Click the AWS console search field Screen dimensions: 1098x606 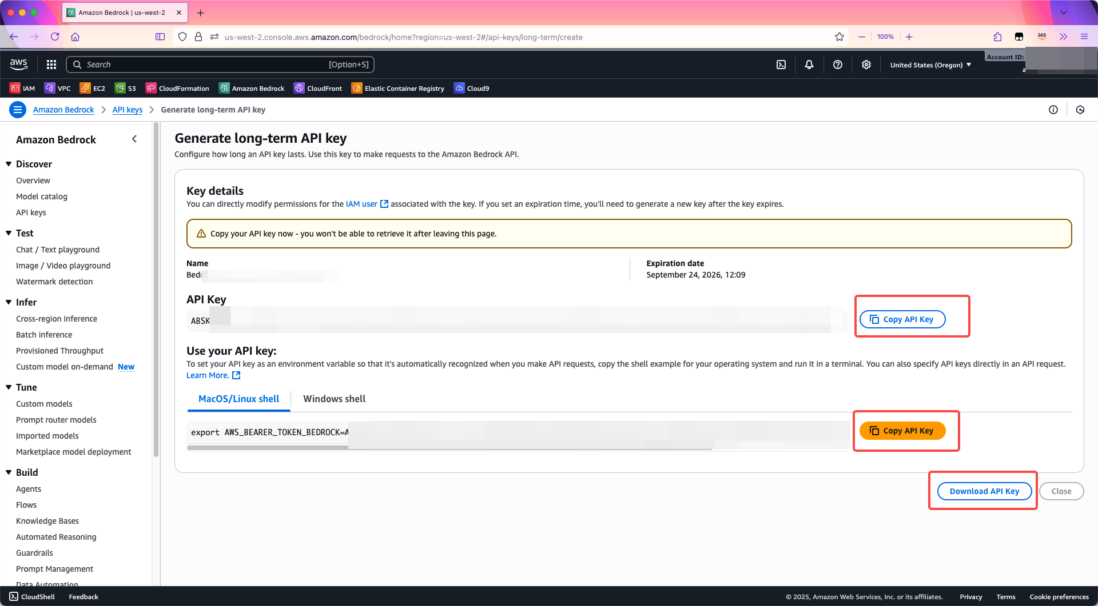pyautogui.click(x=220, y=65)
